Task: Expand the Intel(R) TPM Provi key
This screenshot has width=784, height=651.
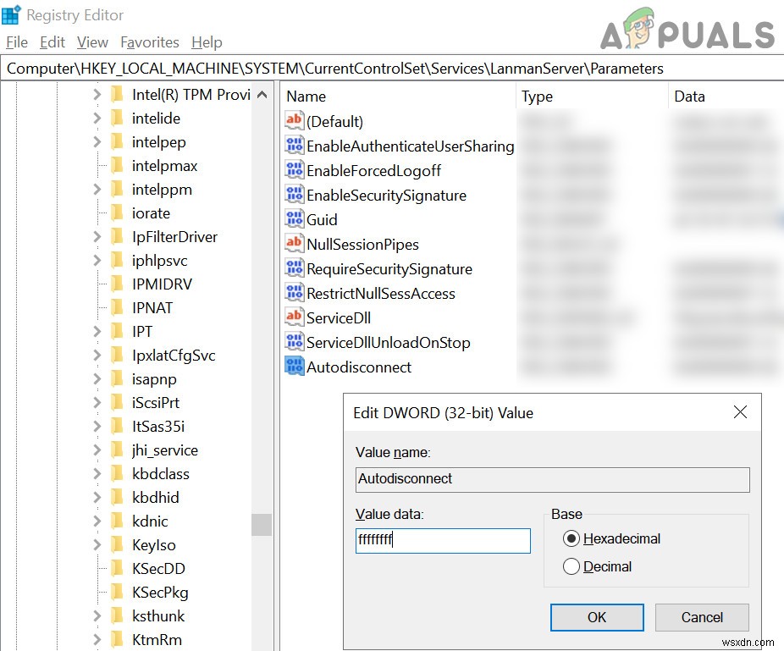Action: [97, 94]
